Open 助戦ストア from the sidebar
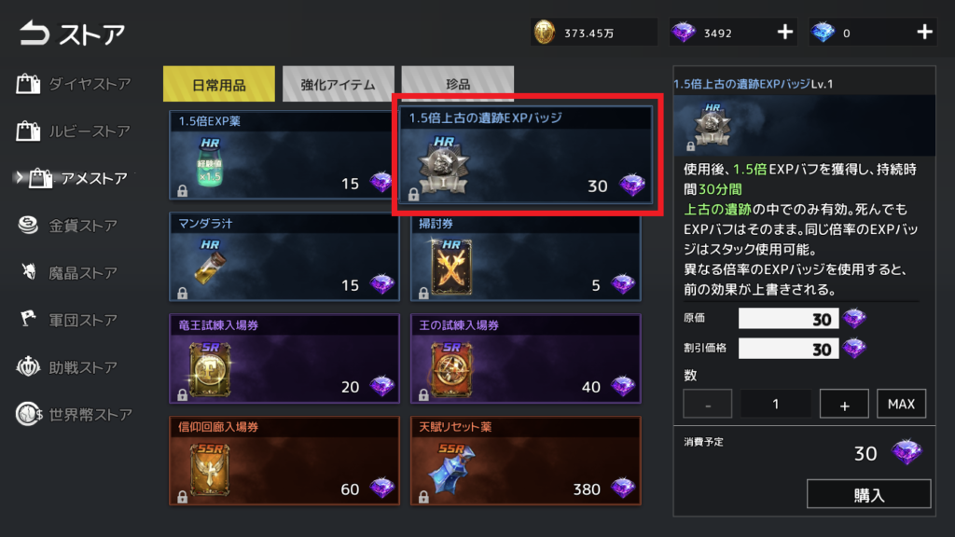Image resolution: width=955 pixels, height=537 pixels. coord(67,367)
